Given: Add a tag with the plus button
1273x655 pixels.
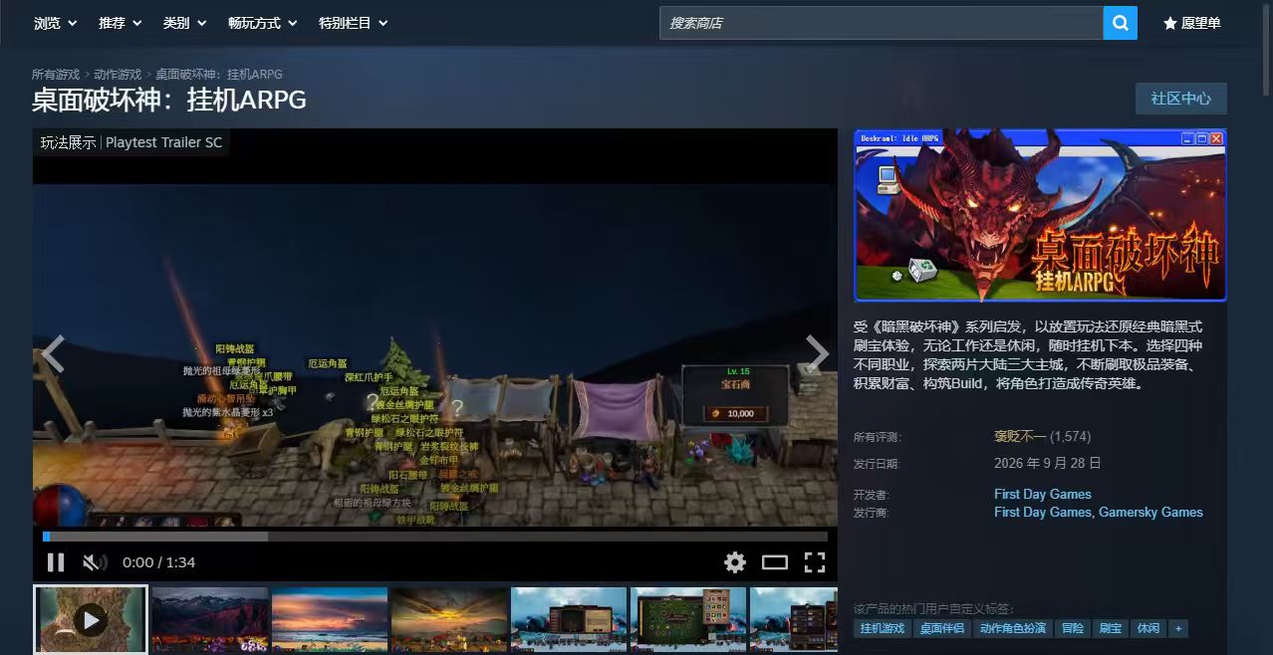Looking at the screenshot, I should tap(1178, 629).
